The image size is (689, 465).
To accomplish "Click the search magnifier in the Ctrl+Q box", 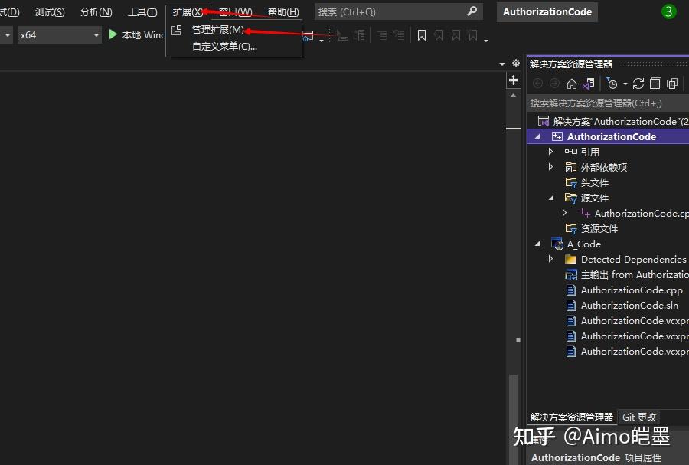I will (473, 11).
